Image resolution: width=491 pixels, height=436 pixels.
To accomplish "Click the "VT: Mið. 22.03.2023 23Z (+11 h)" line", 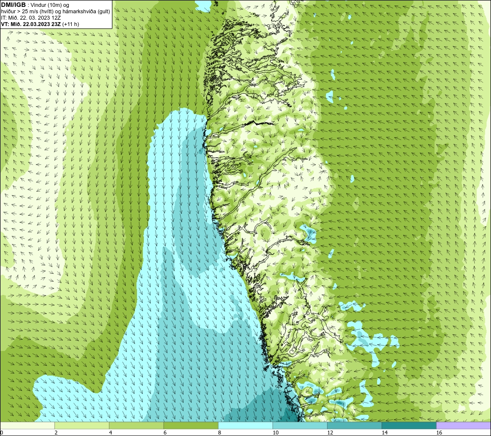I will point(40,24).
